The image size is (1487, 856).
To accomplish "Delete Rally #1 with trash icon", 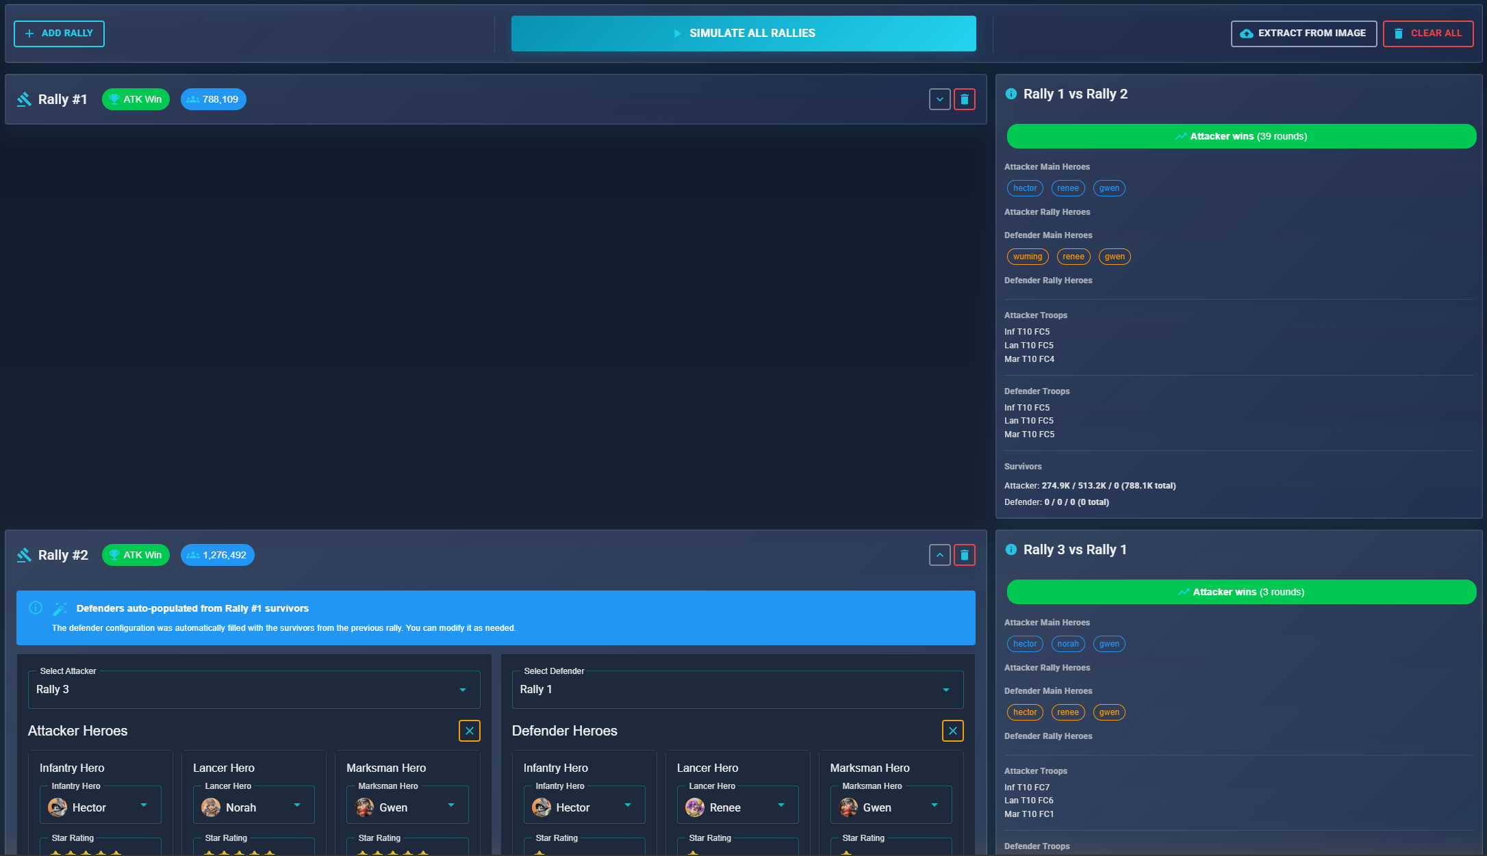I will (964, 99).
